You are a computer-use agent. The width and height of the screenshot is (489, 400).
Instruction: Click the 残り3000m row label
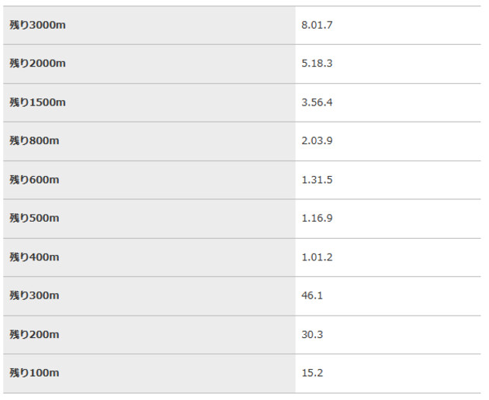click(x=37, y=26)
